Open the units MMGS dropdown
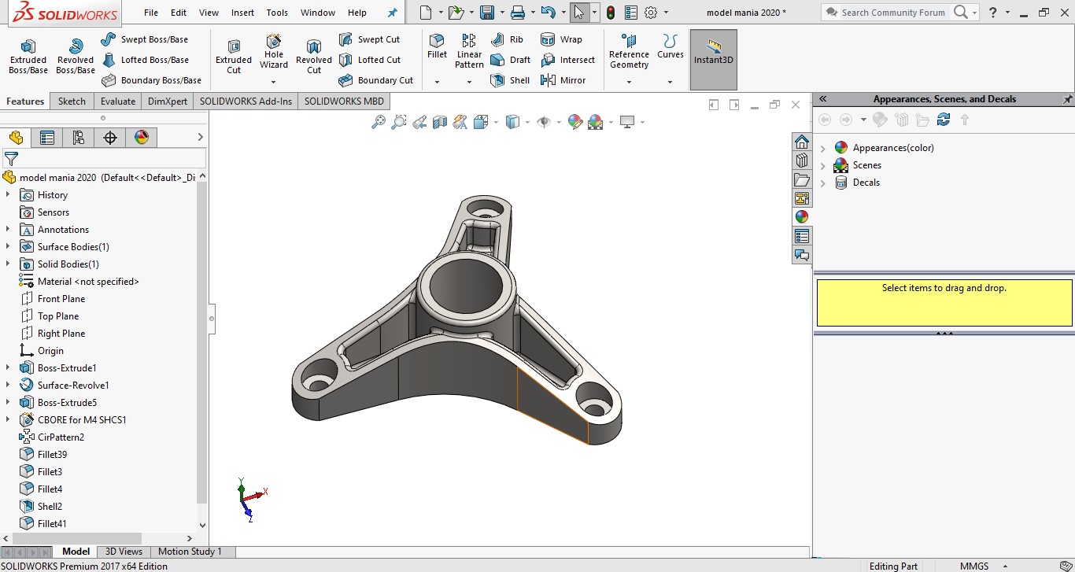1075x572 pixels. click(1005, 566)
